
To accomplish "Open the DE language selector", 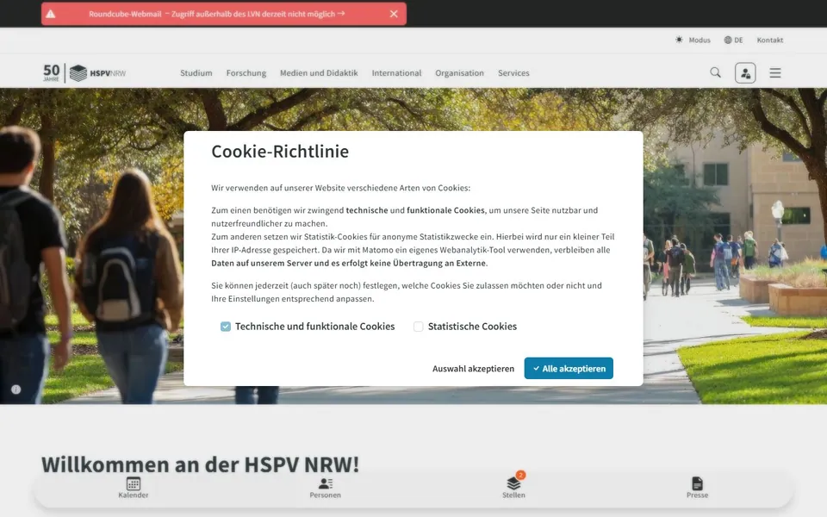I will 733,40.
